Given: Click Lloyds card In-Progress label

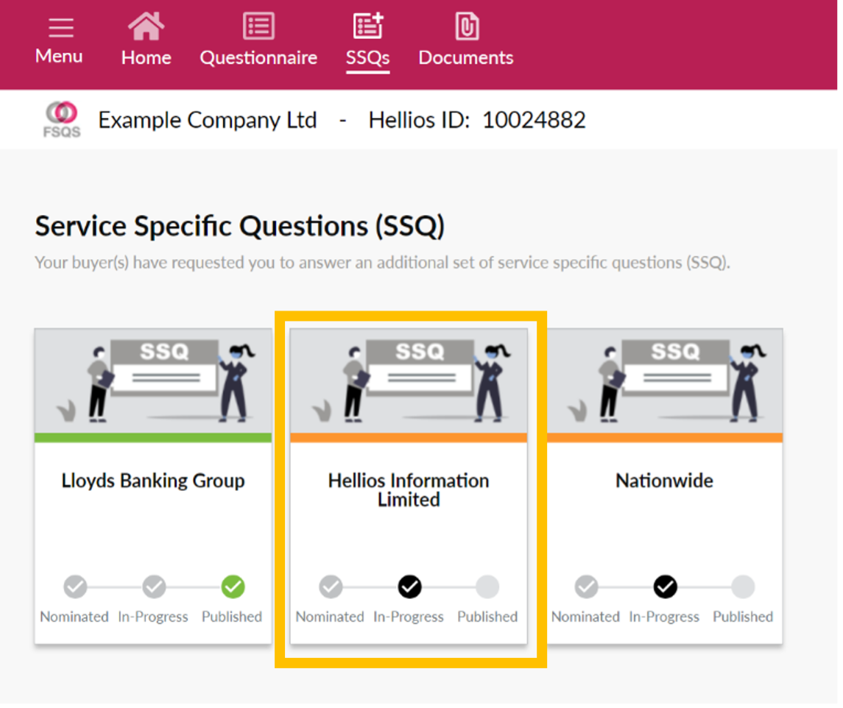Looking at the screenshot, I should click(x=153, y=617).
